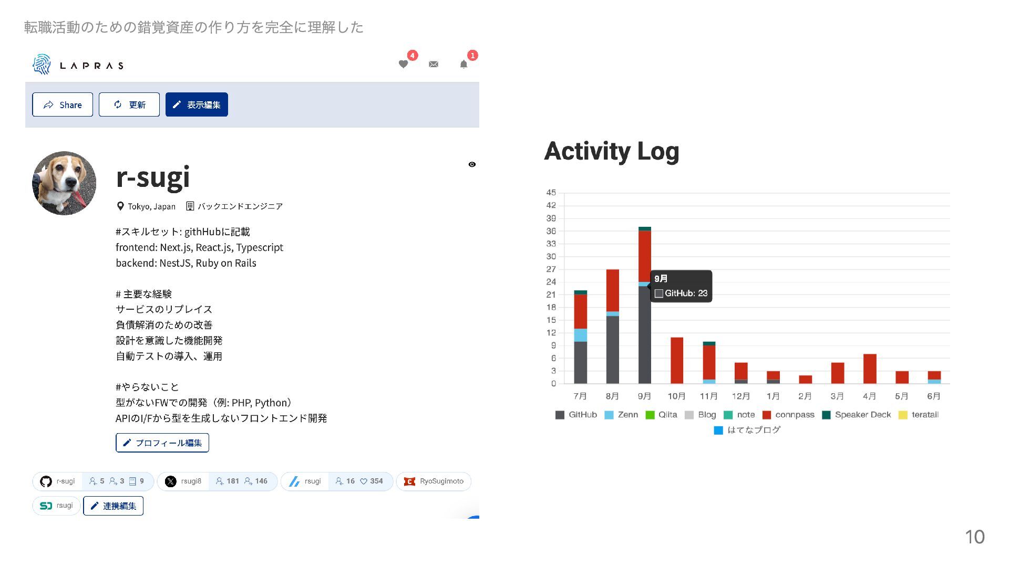Toggle the profile visibility eye icon
The height and width of the screenshot is (567, 1009).
(x=472, y=164)
